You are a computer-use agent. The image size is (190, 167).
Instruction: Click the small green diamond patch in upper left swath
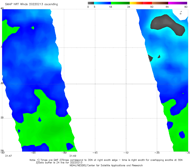point(33,28)
